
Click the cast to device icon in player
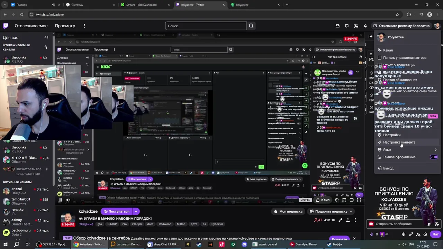click(344, 200)
